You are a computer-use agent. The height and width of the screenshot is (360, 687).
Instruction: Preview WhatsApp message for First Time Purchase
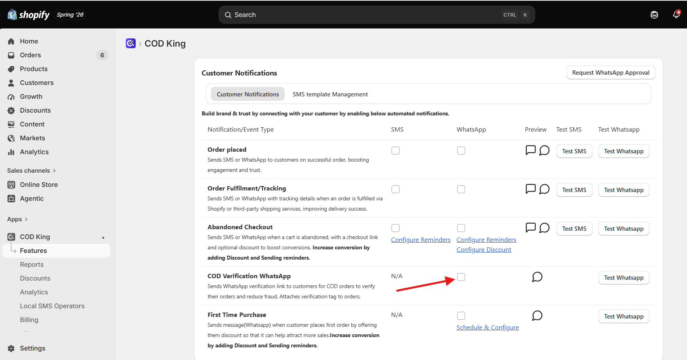pos(537,315)
